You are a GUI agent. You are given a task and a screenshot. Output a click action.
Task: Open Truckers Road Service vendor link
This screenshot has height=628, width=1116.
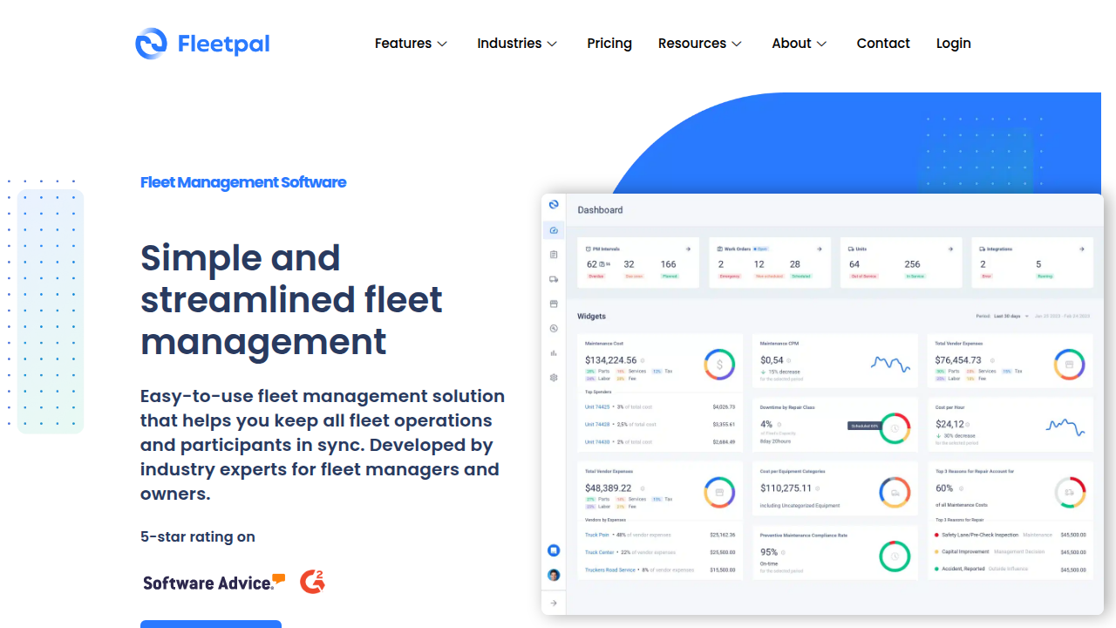610,570
